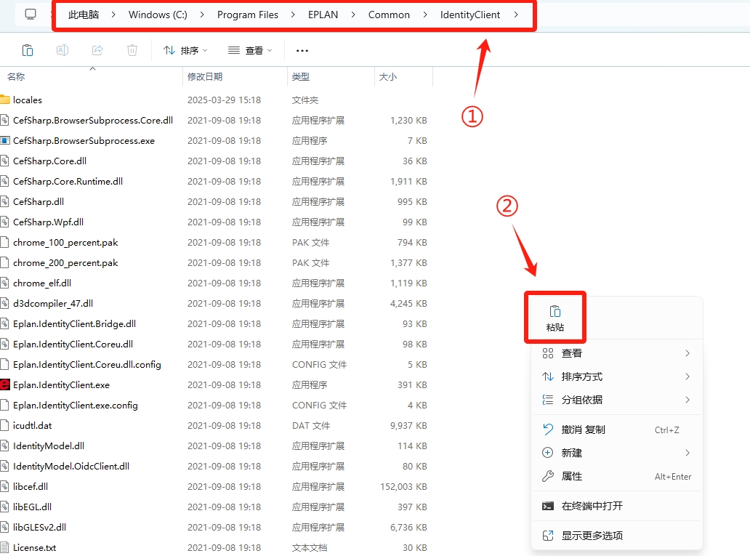750x556 pixels.
Task: Open the Sort (排序) dropdown in toolbar
Action: 185,50
